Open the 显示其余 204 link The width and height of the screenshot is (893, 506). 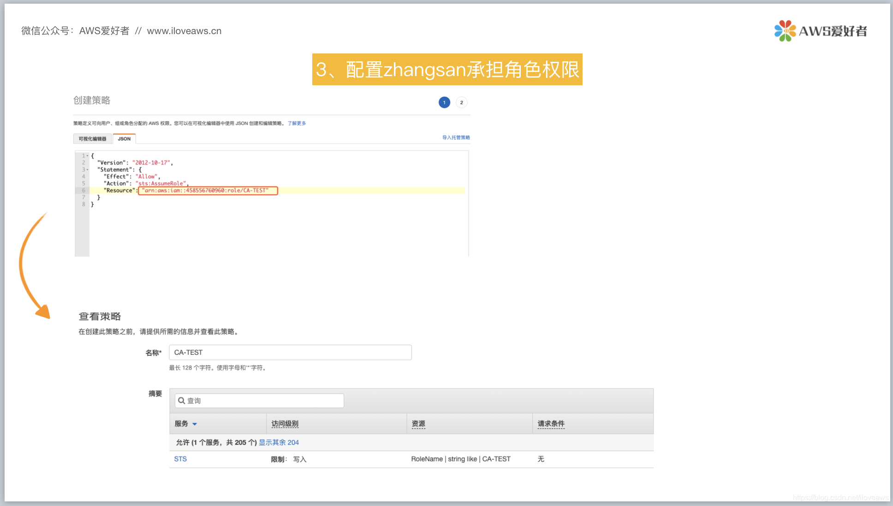click(279, 442)
